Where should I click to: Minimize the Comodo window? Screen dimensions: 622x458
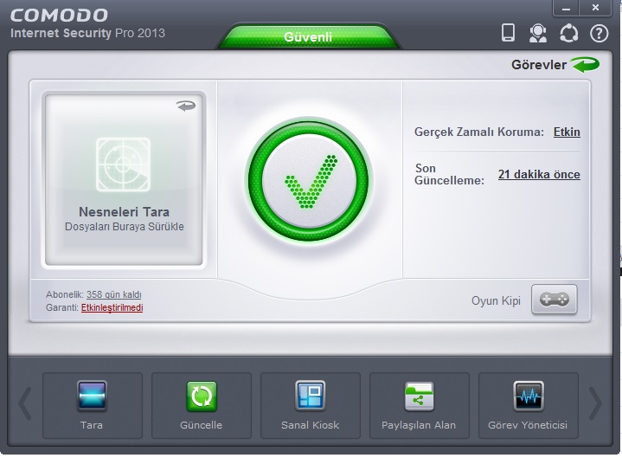click(566, 8)
